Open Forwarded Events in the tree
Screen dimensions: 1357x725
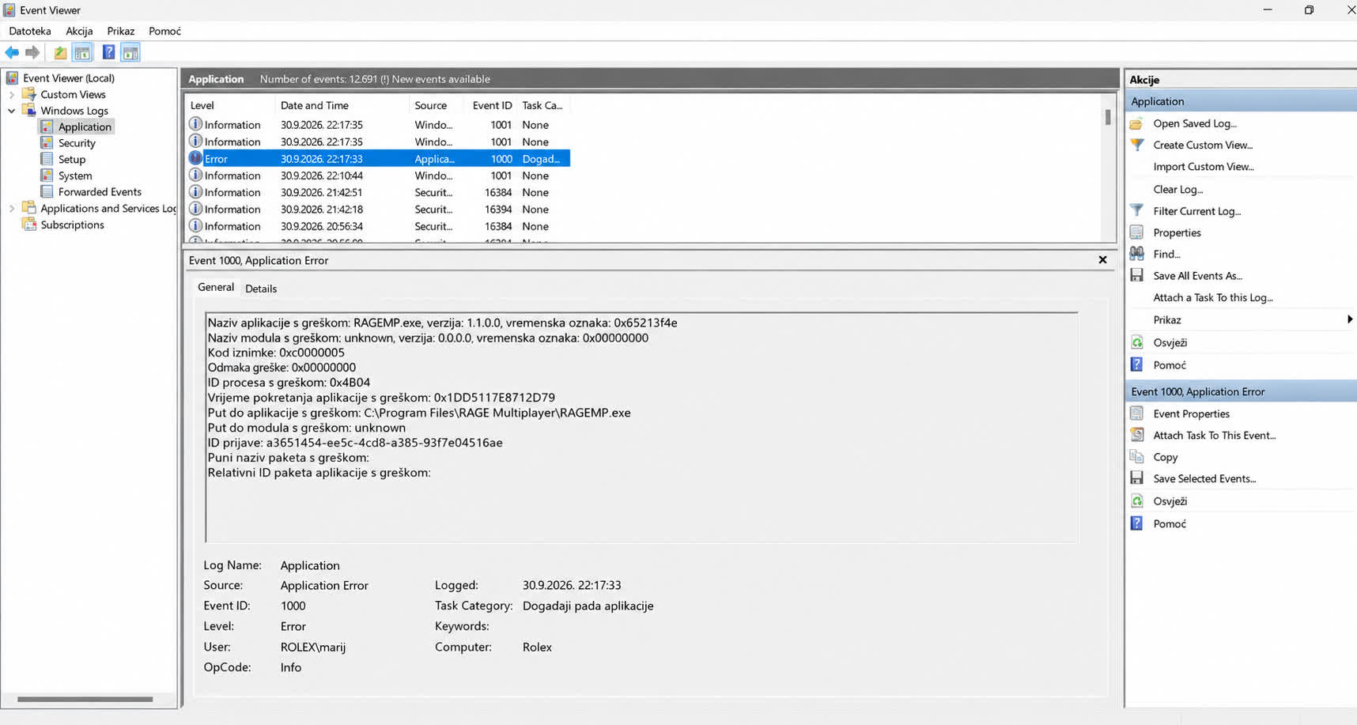coord(100,191)
